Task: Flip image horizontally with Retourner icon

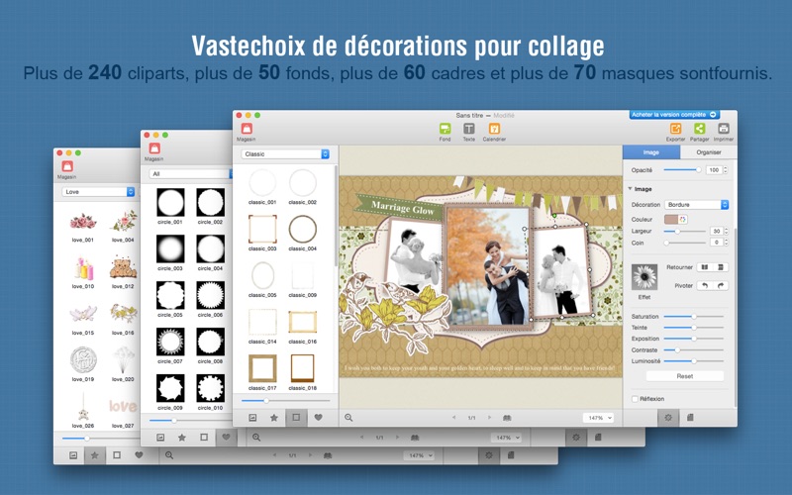Action: (705, 267)
